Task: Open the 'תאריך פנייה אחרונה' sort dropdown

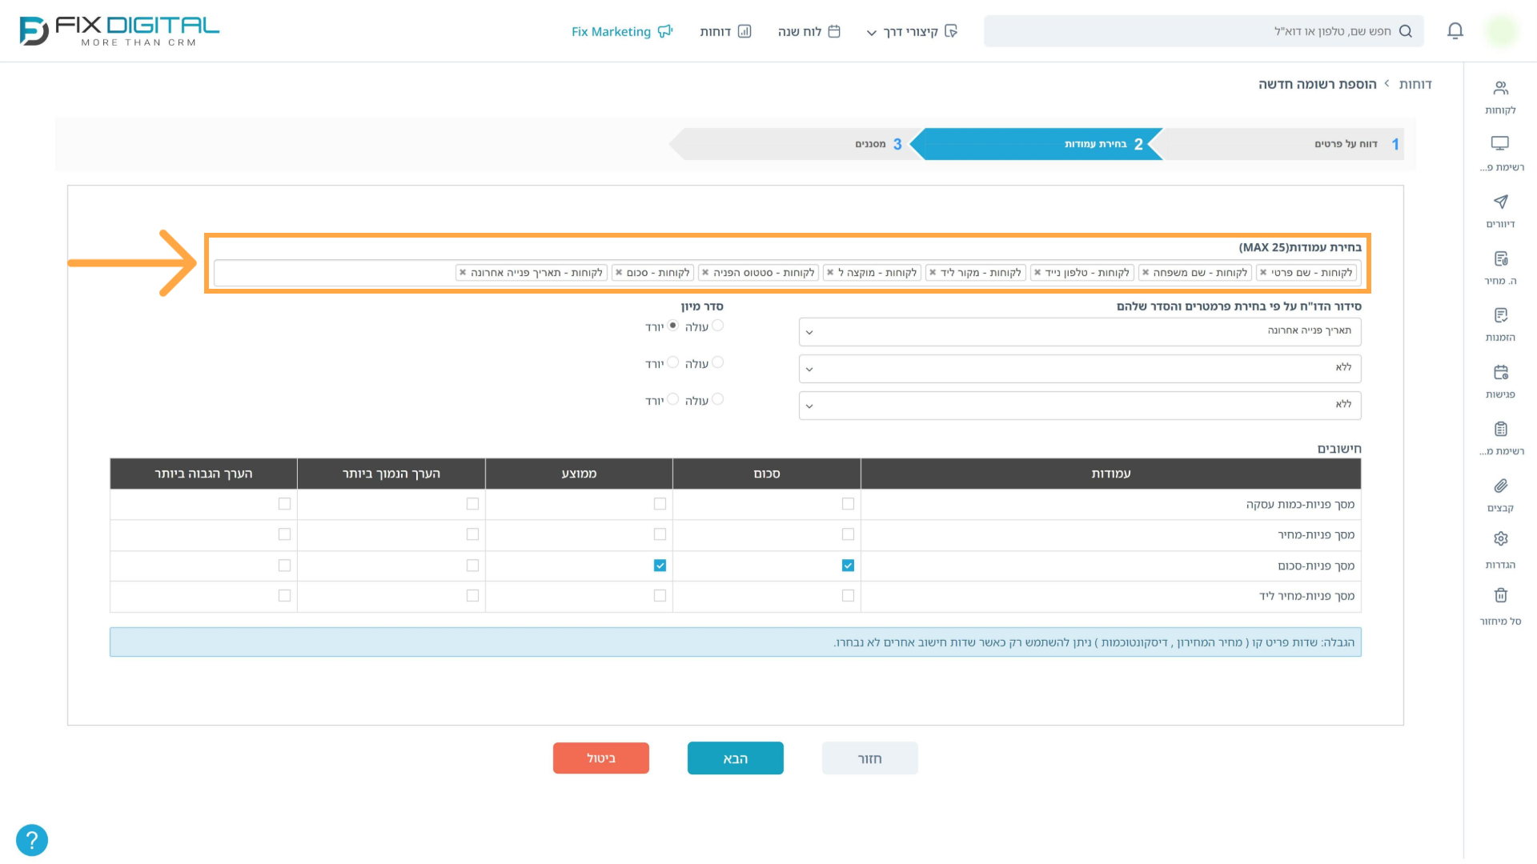Action: click(1080, 331)
